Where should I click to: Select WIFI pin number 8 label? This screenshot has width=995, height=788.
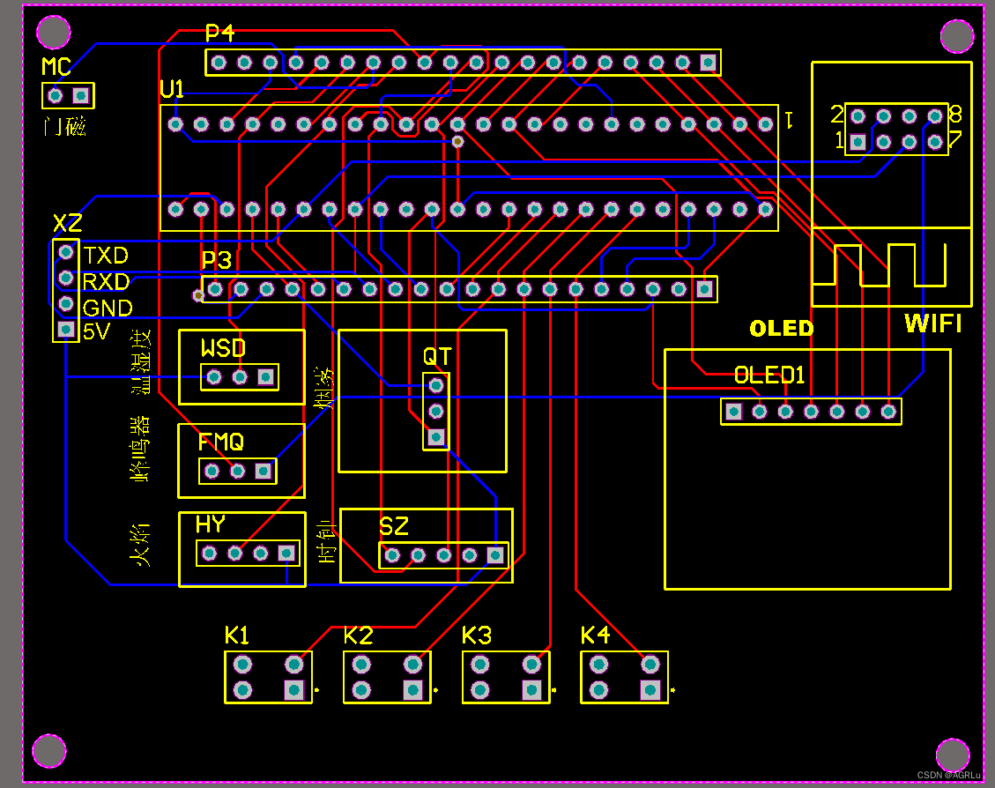[955, 115]
